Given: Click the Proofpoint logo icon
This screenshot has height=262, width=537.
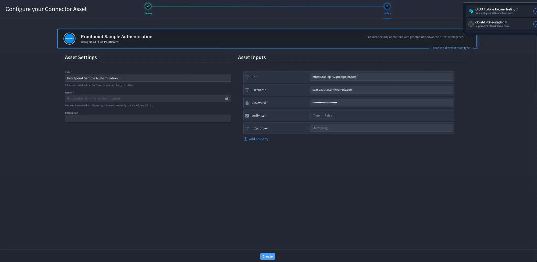Looking at the screenshot, I should (x=69, y=39).
